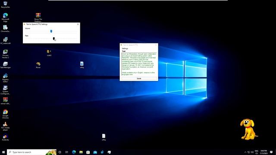Click the taskbar clock and date

263,152
